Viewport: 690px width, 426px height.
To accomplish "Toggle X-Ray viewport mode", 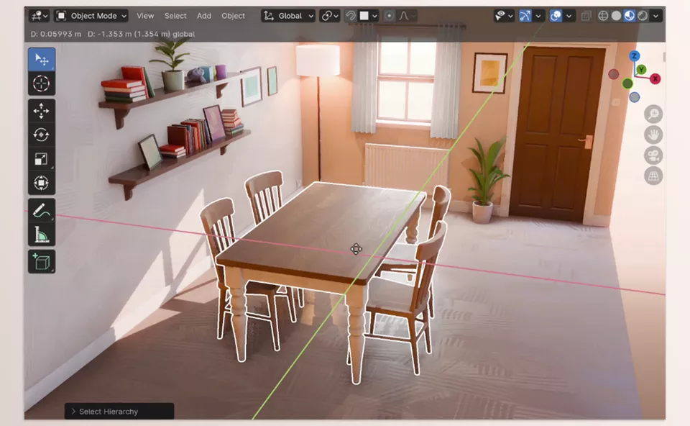I will coord(584,15).
